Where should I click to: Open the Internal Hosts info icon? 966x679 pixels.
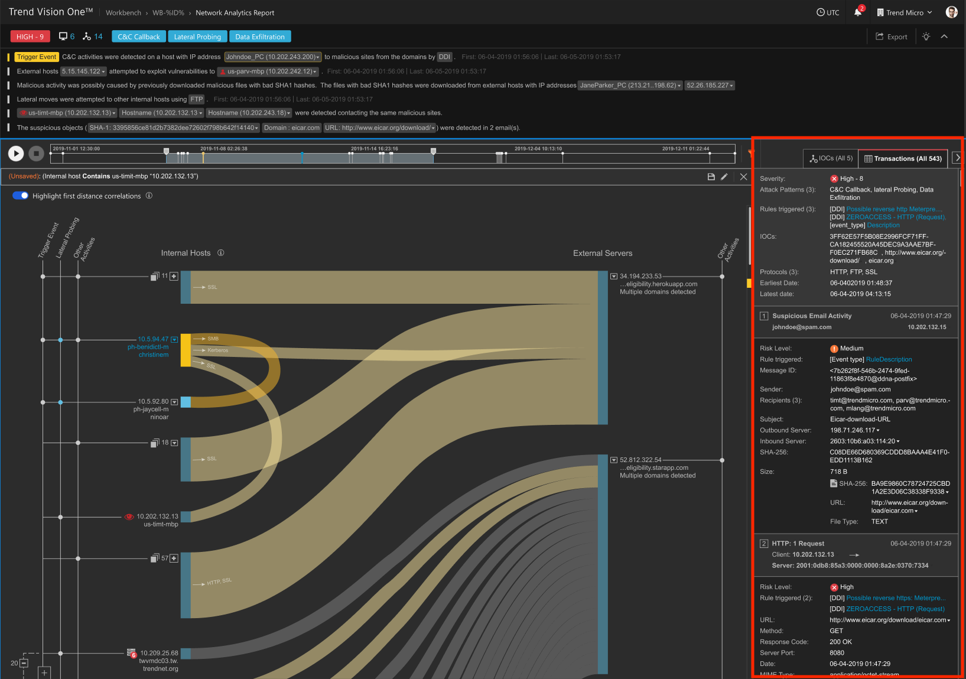221,253
